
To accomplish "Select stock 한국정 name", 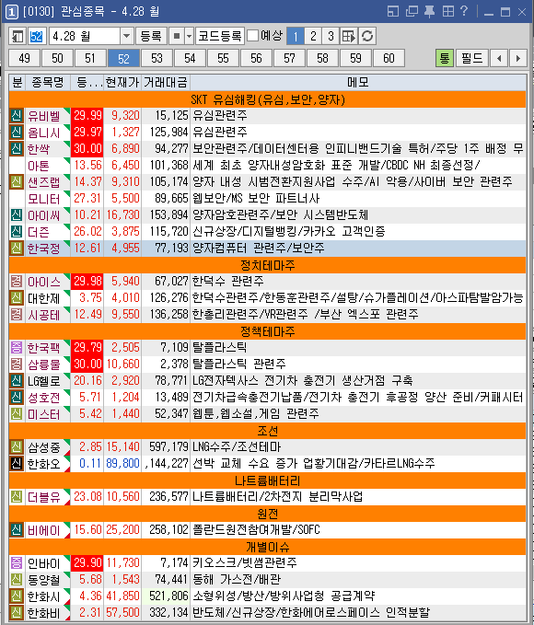I will click(x=44, y=249).
